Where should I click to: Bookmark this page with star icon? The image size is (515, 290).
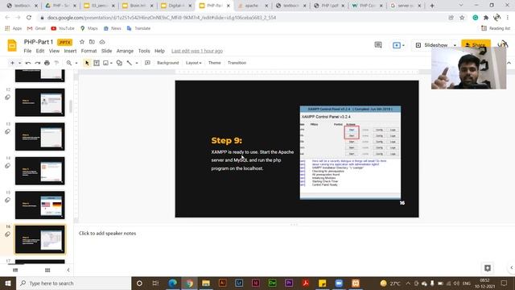462,18
